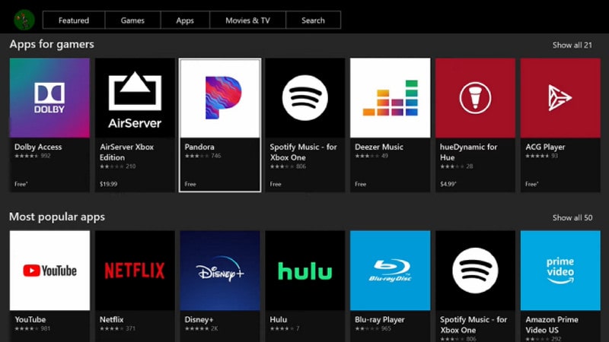The height and width of the screenshot is (342, 609).
Task: Open the Hulu app icon
Action: point(305,271)
